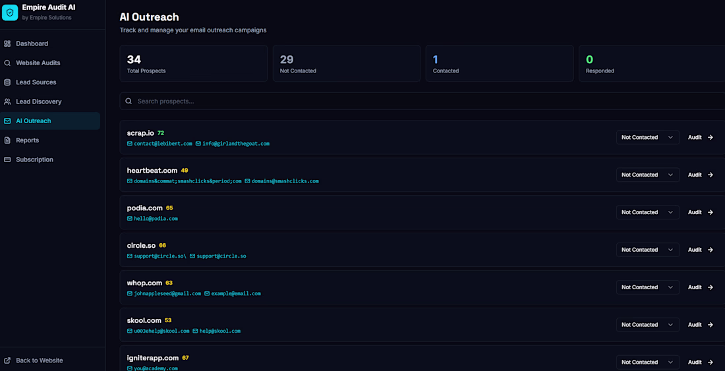This screenshot has height=371, width=725.
Task: Click Audit button for circle.so
Action: (x=701, y=250)
